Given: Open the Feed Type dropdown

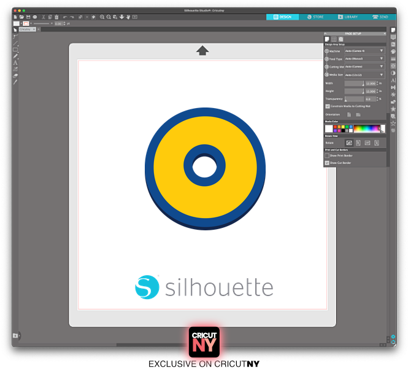Looking at the screenshot, I should [364, 59].
